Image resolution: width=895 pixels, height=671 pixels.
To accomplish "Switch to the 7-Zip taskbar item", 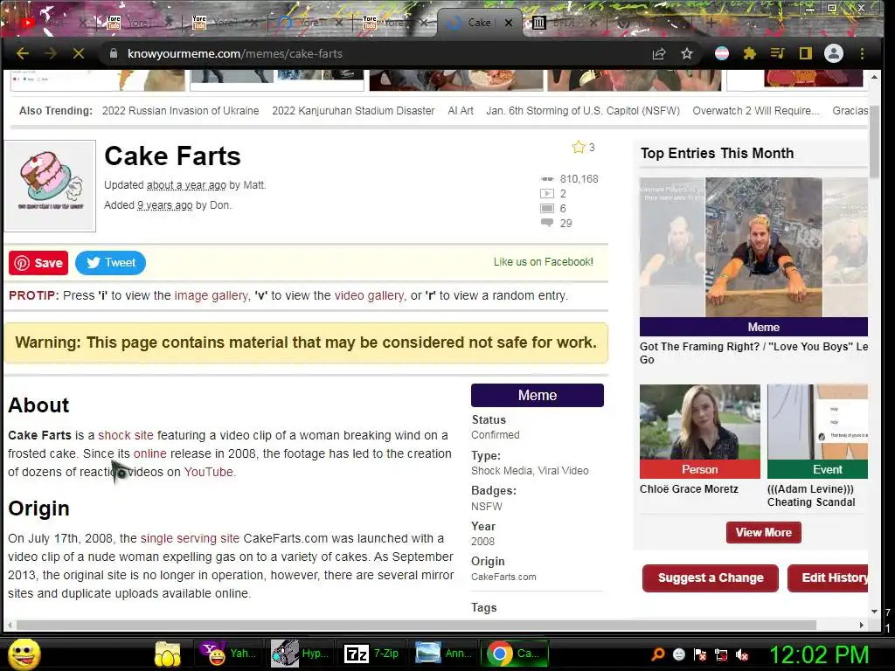I will [372, 654].
